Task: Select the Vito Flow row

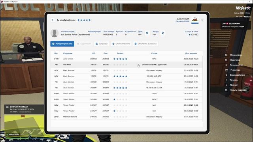Action: 126,65
